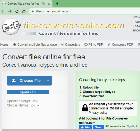This screenshot has height=131, width=140.
Task: Go to browser home page icon
Action: point(24,11)
